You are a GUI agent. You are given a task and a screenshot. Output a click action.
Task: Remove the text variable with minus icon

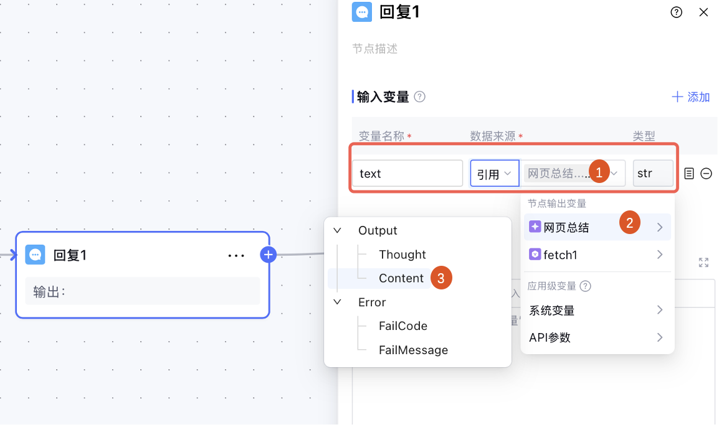[706, 174]
